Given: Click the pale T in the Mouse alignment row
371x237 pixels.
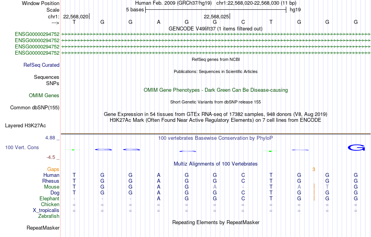Looking at the screenshot, I should point(327,187).
